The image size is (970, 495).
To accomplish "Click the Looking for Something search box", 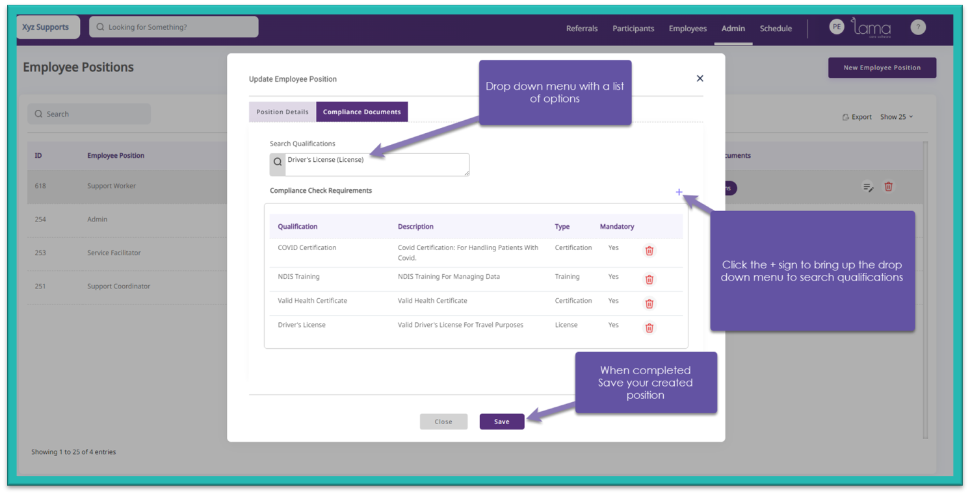I will [174, 27].
